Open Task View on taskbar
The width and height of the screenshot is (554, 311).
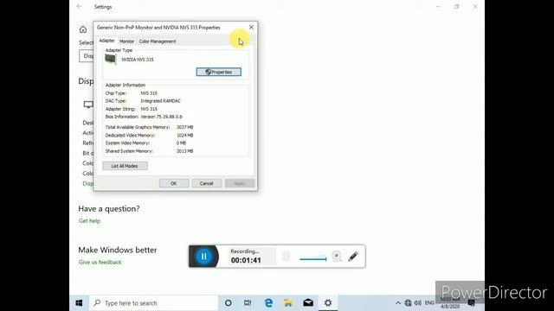248,303
